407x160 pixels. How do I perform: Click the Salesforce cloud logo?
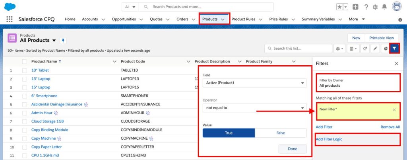(10, 6)
